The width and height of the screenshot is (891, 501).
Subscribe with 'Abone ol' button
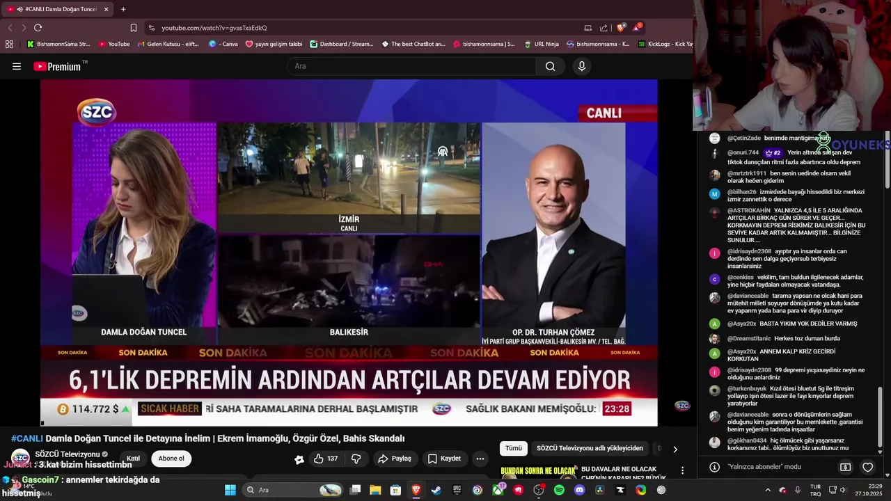(x=171, y=459)
